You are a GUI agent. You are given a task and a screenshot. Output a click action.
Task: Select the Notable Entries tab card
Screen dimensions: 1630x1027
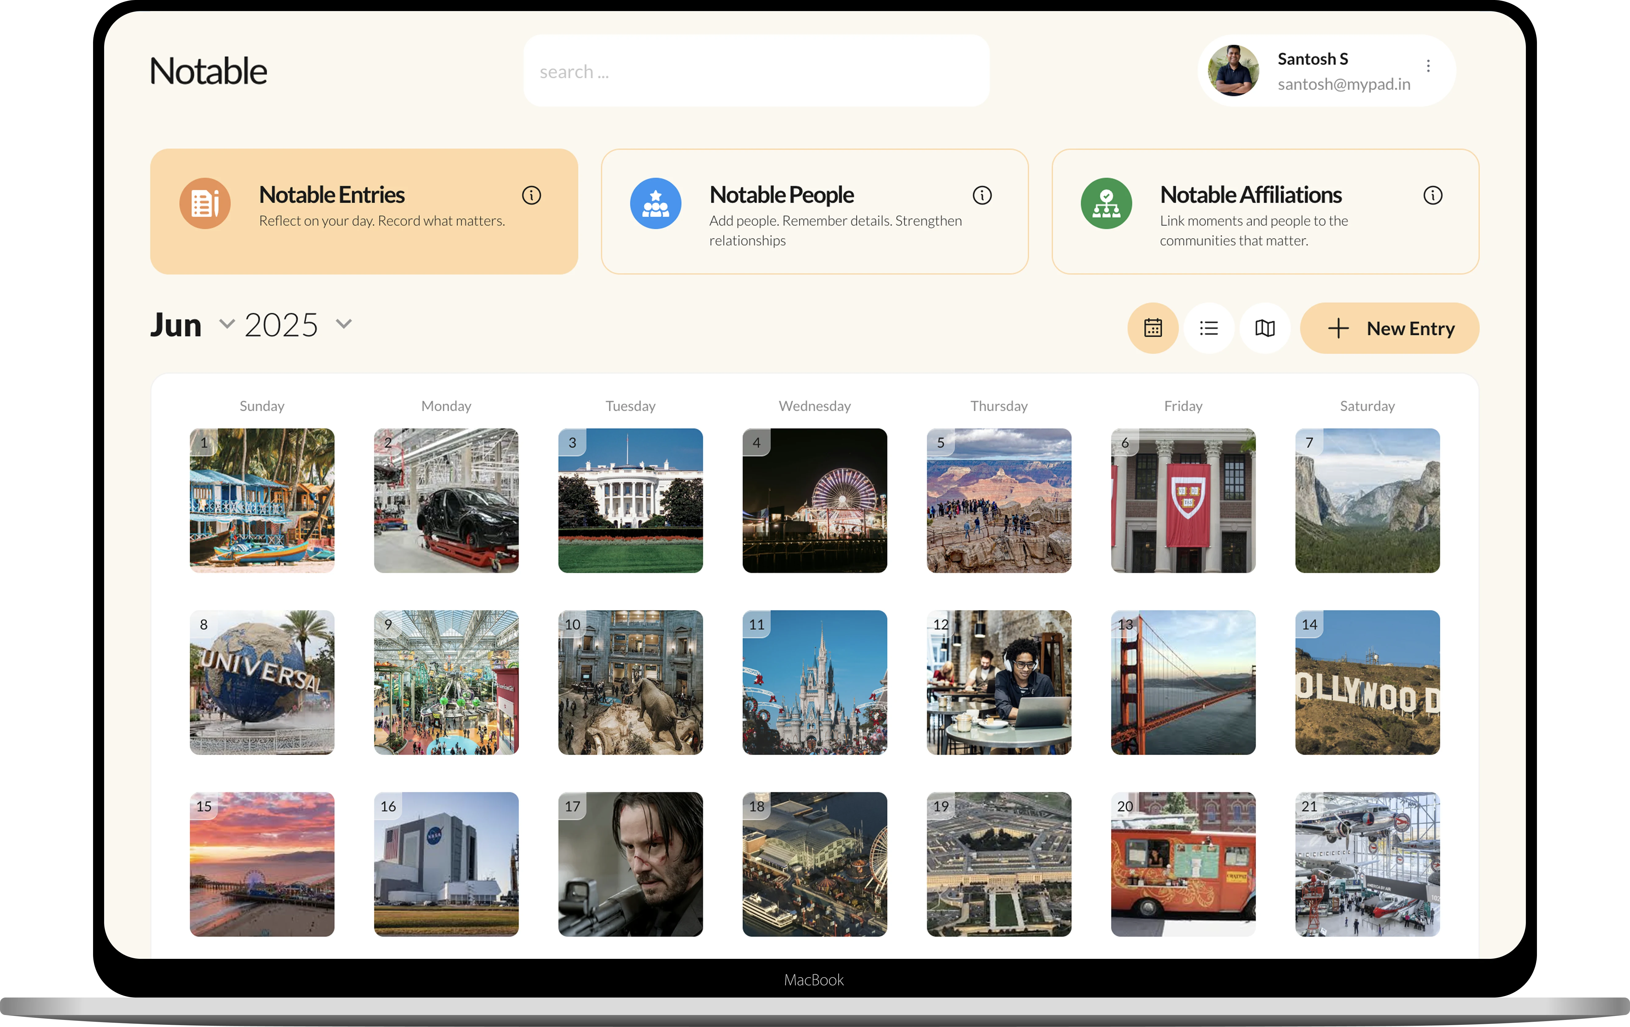point(364,212)
